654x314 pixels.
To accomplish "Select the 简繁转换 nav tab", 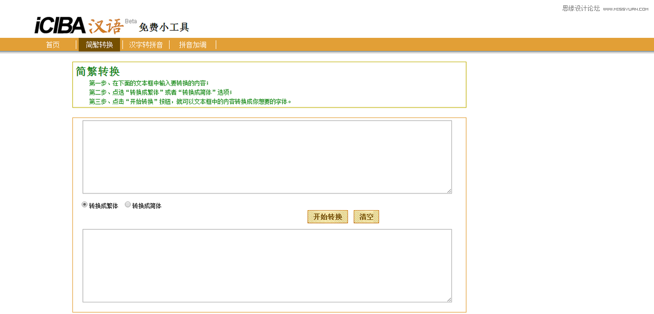I will [99, 45].
